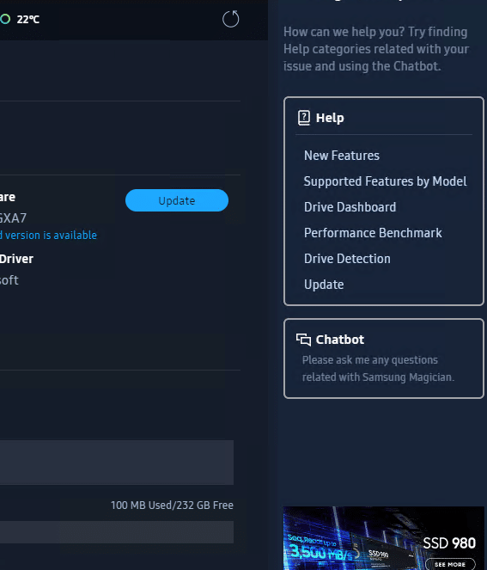Click the blue firmware Update button

(177, 200)
